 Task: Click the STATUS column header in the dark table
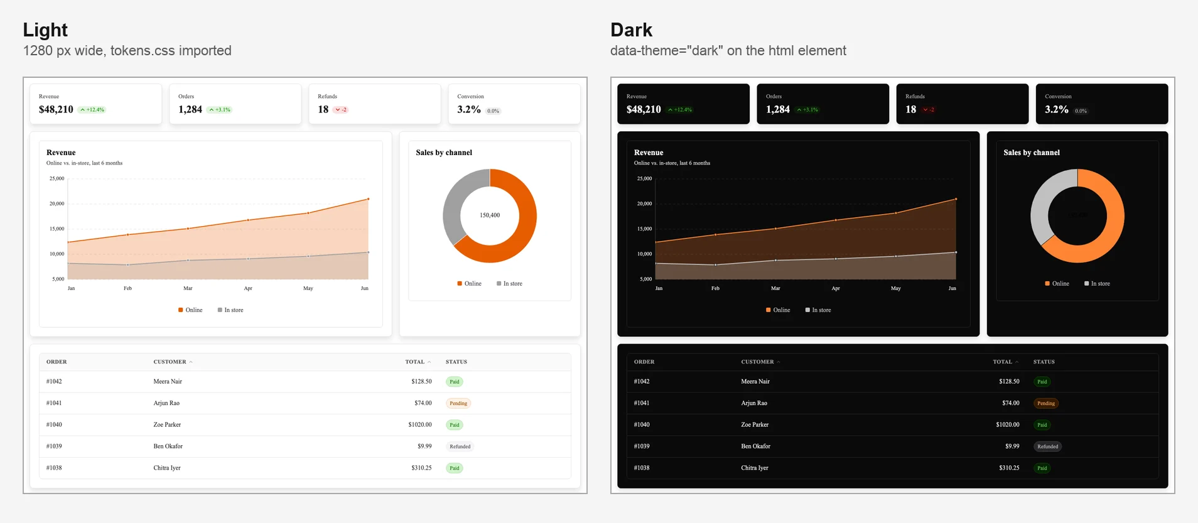(1044, 362)
